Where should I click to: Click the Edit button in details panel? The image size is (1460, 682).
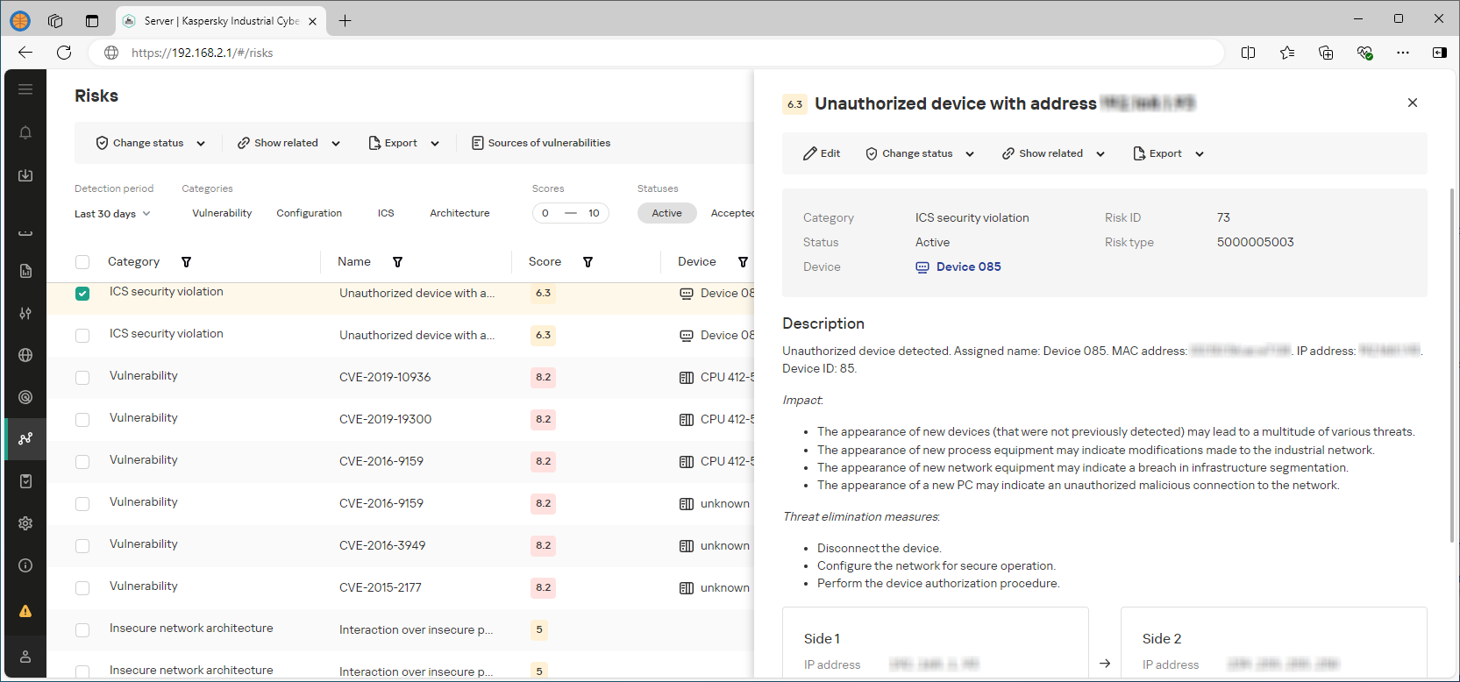click(x=822, y=153)
